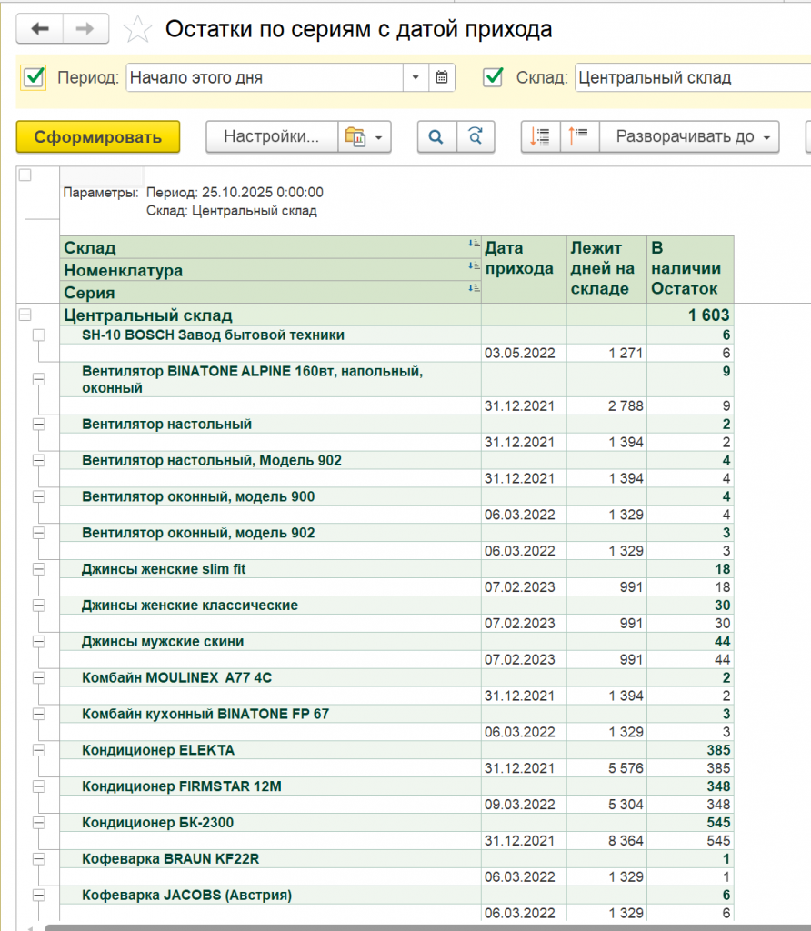Go forward with the right arrow button
This screenshot has height=931, width=811.
point(85,29)
